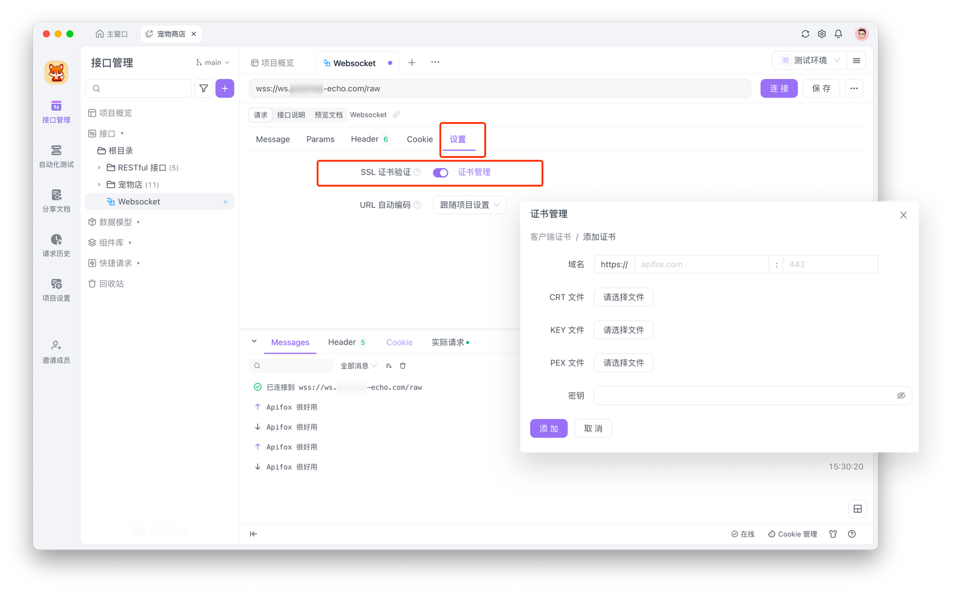Open the 全部消息 message filter dropdown
This screenshot has width=954, height=593.
[357, 366]
